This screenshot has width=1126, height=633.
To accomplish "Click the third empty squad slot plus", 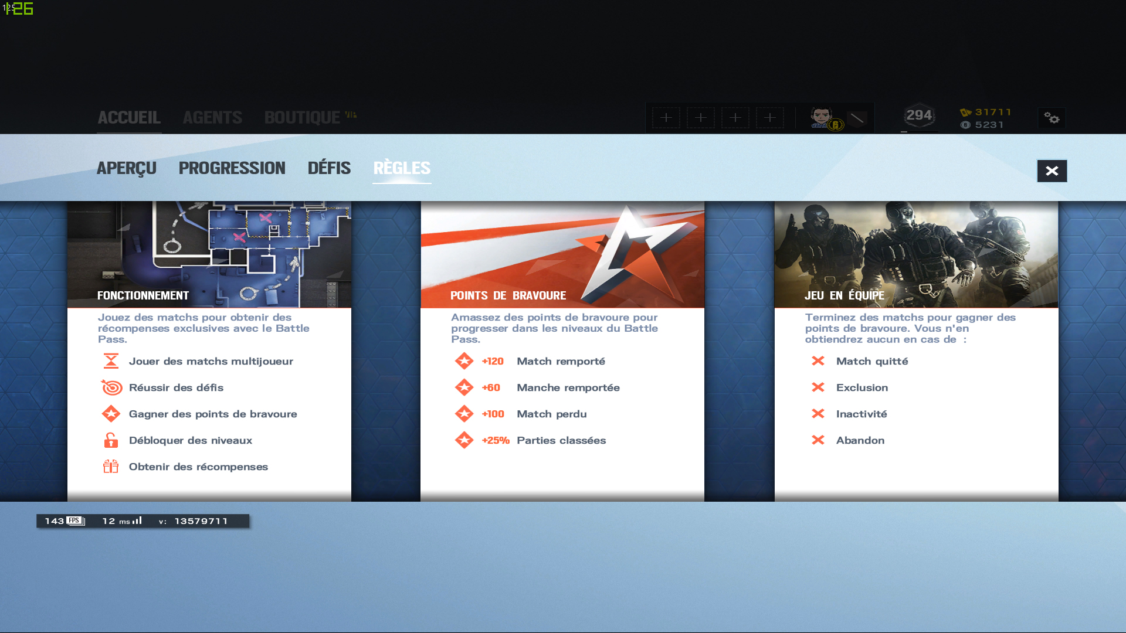I will [735, 118].
